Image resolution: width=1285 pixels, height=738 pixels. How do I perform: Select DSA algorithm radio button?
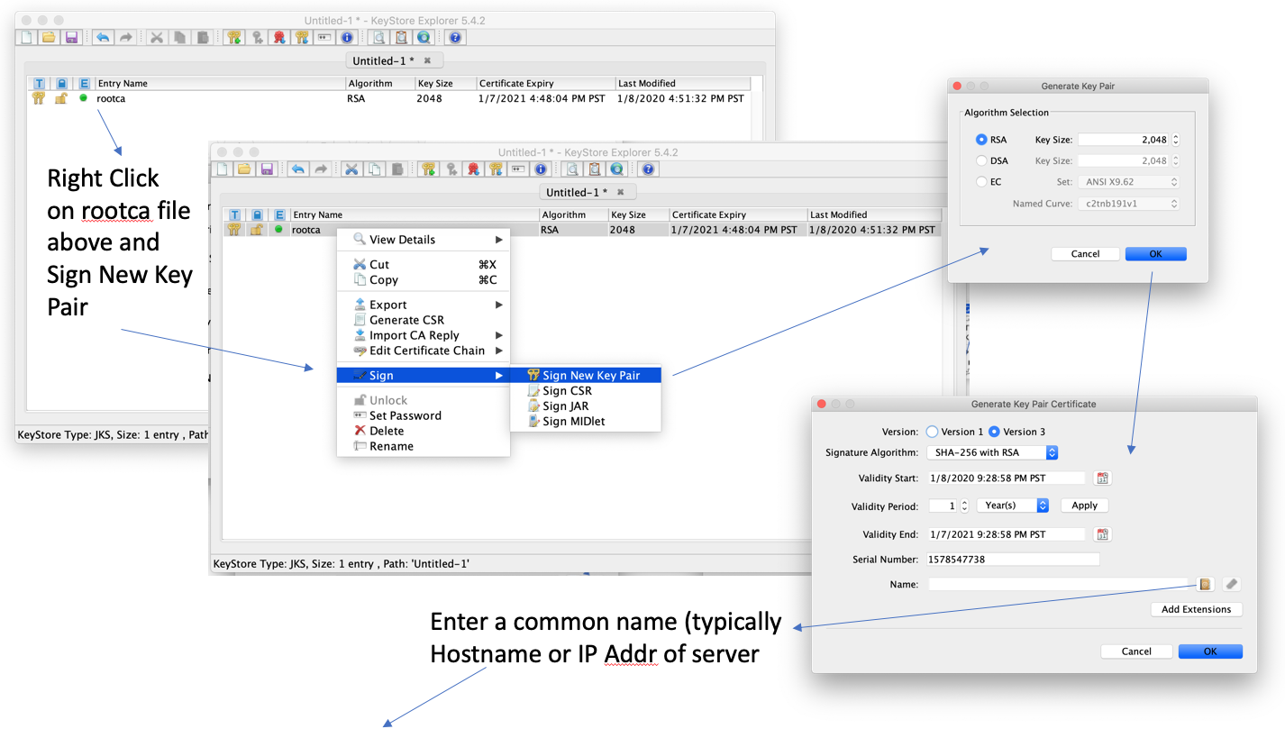(981, 160)
